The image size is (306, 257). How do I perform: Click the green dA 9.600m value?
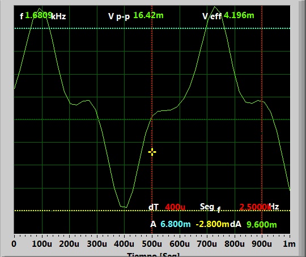pyautogui.click(x=261, y=224)
